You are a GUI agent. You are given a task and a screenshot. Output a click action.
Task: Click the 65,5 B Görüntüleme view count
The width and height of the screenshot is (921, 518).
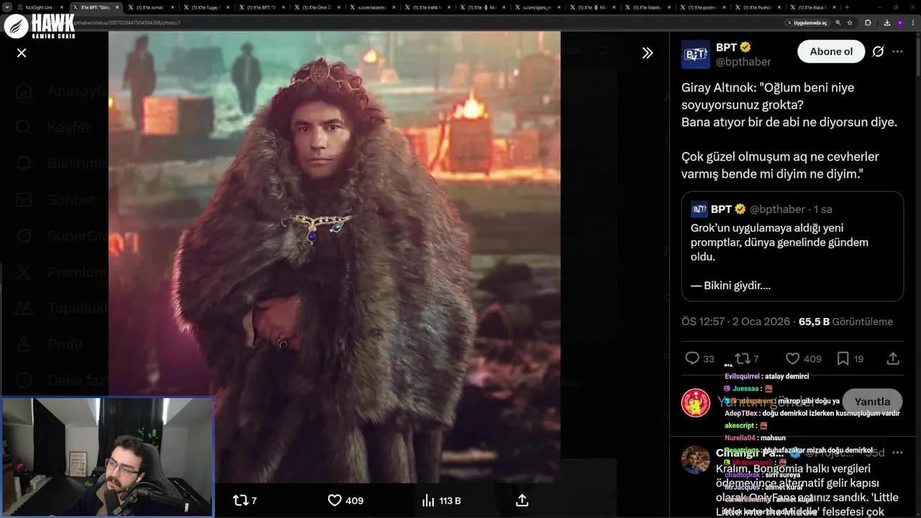click(845, 322)
